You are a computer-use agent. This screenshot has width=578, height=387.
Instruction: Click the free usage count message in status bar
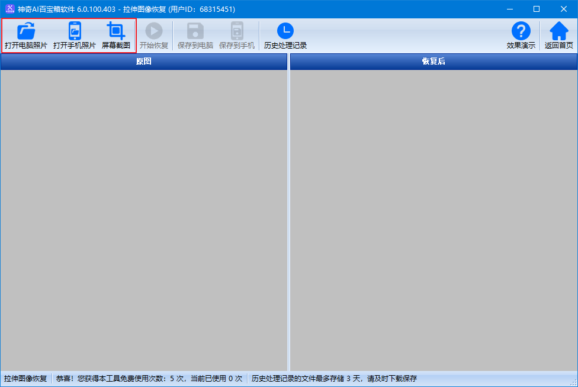[x=149, y=379]
